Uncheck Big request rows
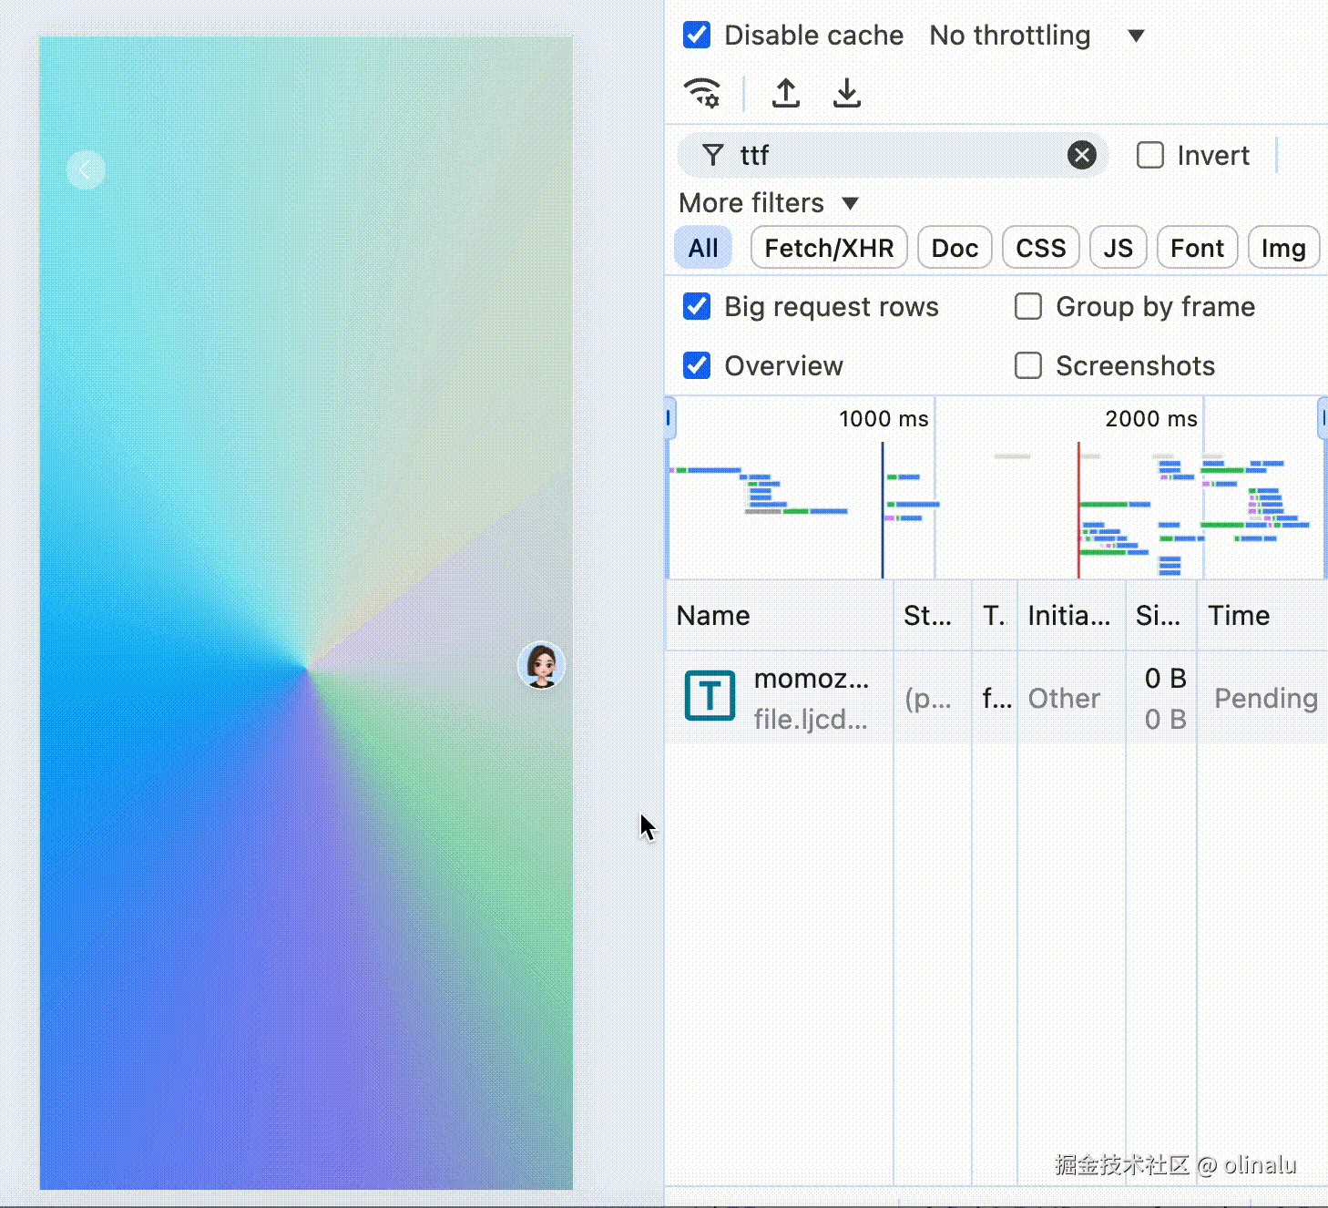The width and height of the screenshot is (1328, 1208). (x=697, y=307)
